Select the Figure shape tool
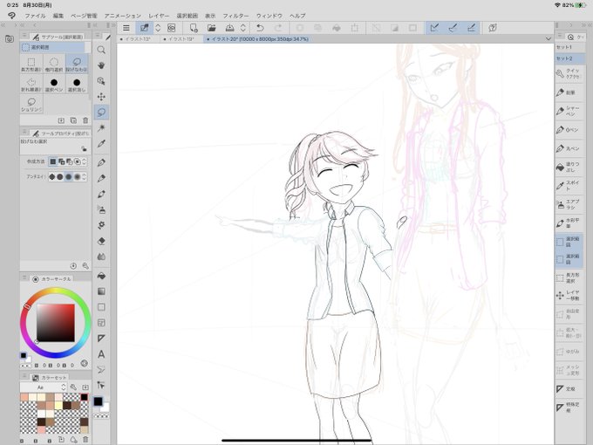 101,307
